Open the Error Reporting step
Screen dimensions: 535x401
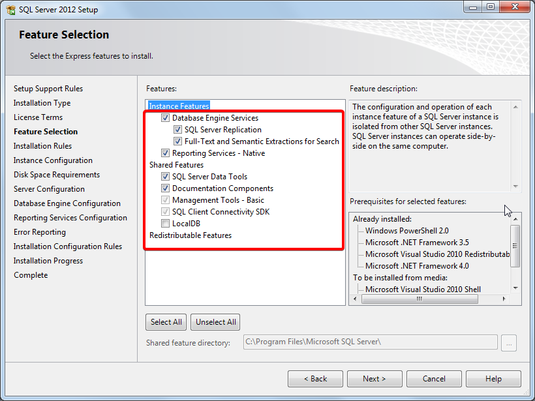40,232
